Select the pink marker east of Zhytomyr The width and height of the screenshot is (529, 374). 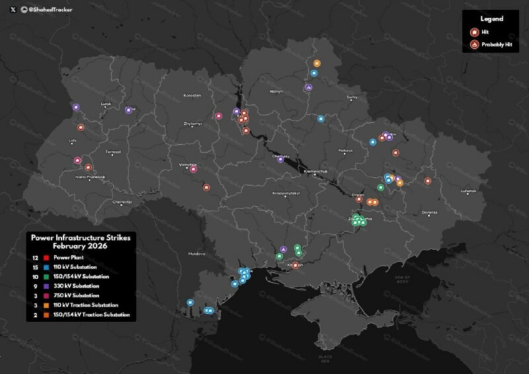[x=219, y=116]
